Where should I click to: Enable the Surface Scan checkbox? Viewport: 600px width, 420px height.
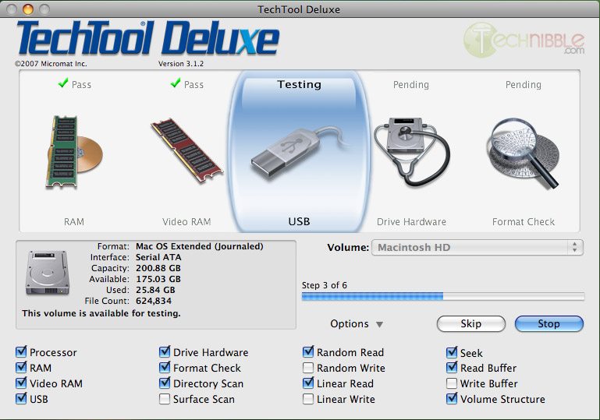[165, 399]
